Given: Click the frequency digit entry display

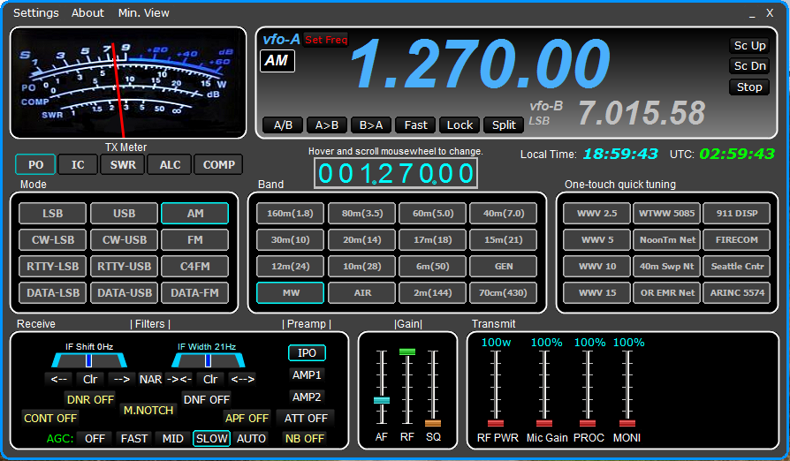Looking at the screenshot, I should coord(395,174).
